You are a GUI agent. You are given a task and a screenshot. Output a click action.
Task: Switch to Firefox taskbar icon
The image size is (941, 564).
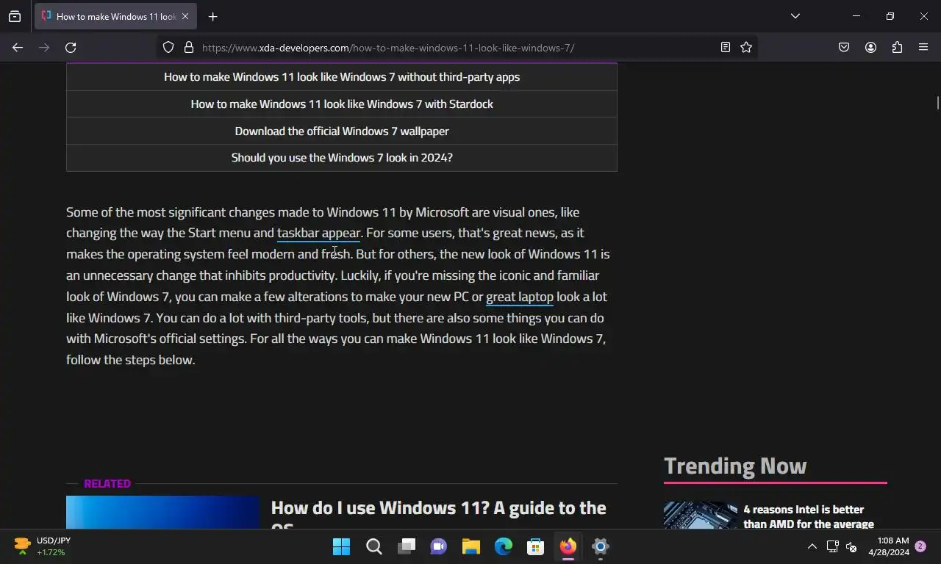coord(568,546)
